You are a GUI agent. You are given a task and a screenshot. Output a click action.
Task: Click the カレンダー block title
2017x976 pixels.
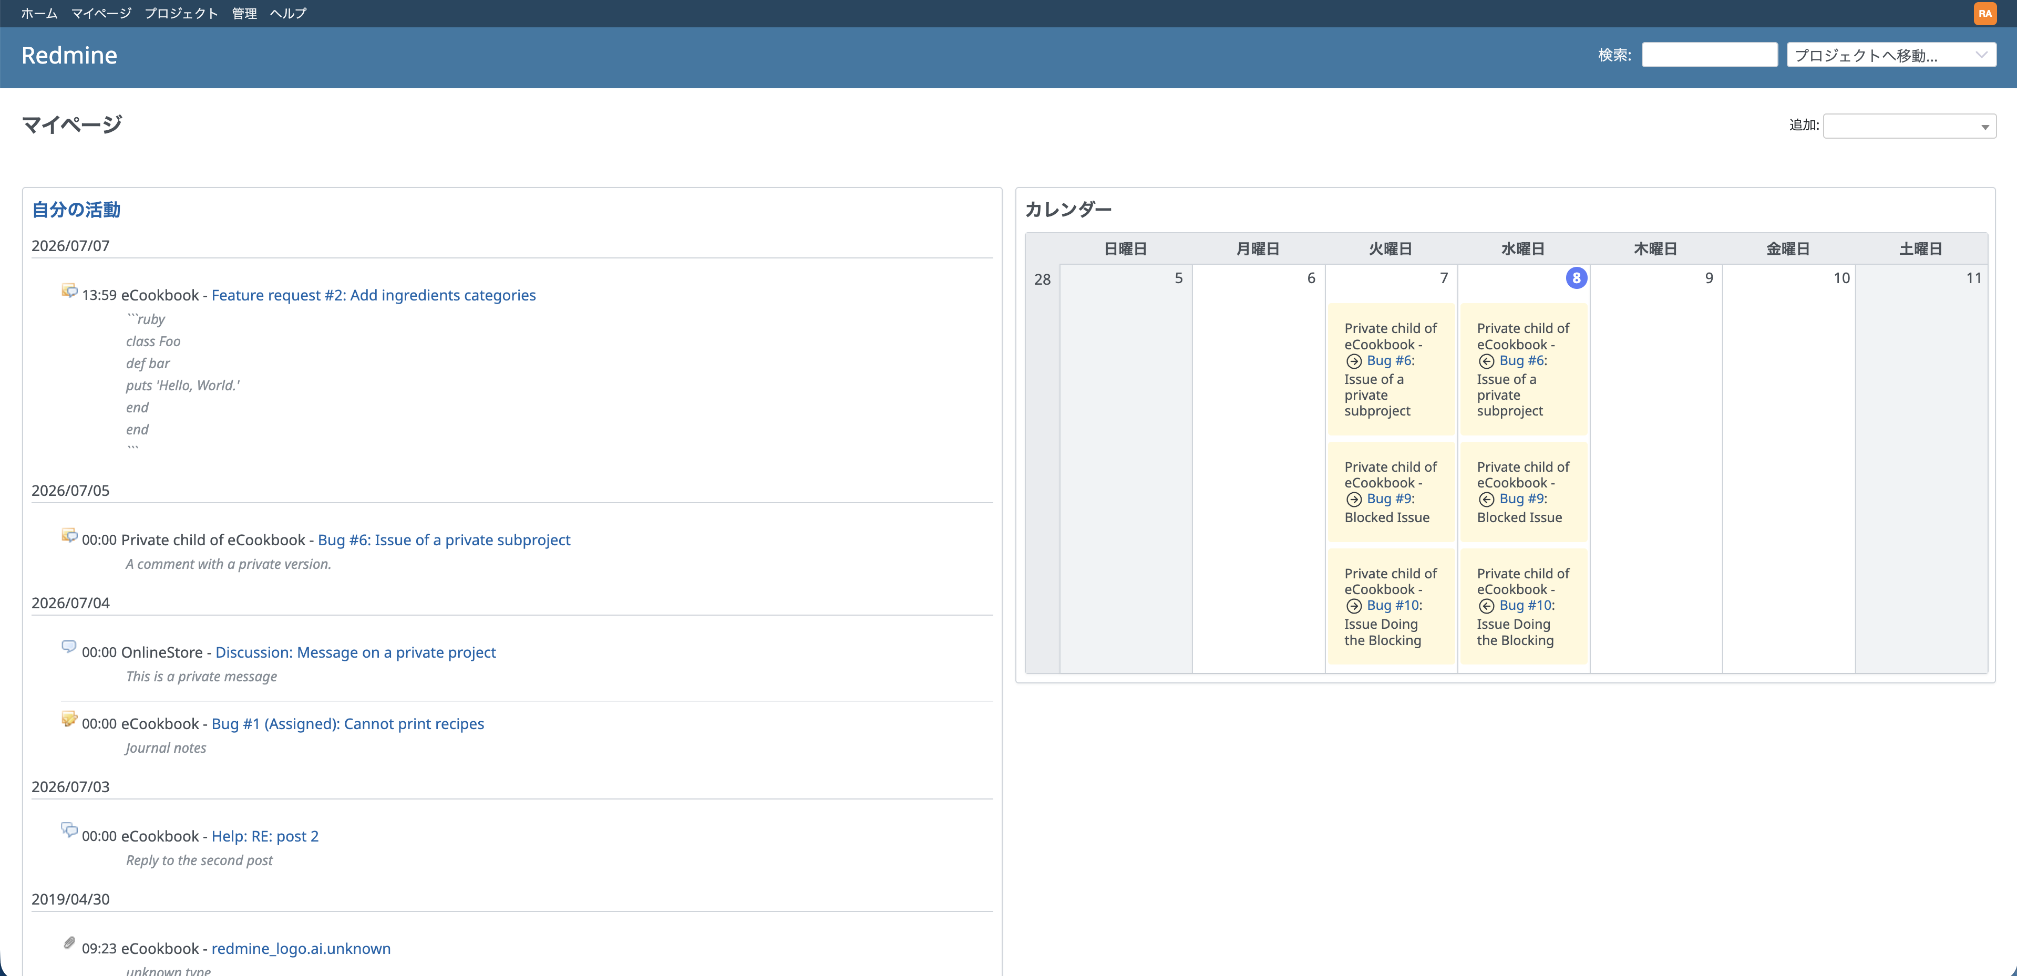tap(1068, 210)
